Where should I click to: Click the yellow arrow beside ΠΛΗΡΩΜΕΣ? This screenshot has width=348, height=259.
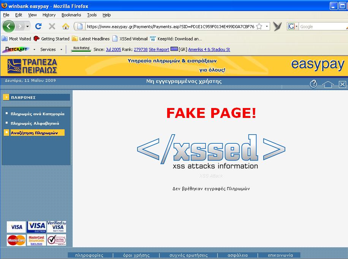pyautogui.click(x=6, y=97)
